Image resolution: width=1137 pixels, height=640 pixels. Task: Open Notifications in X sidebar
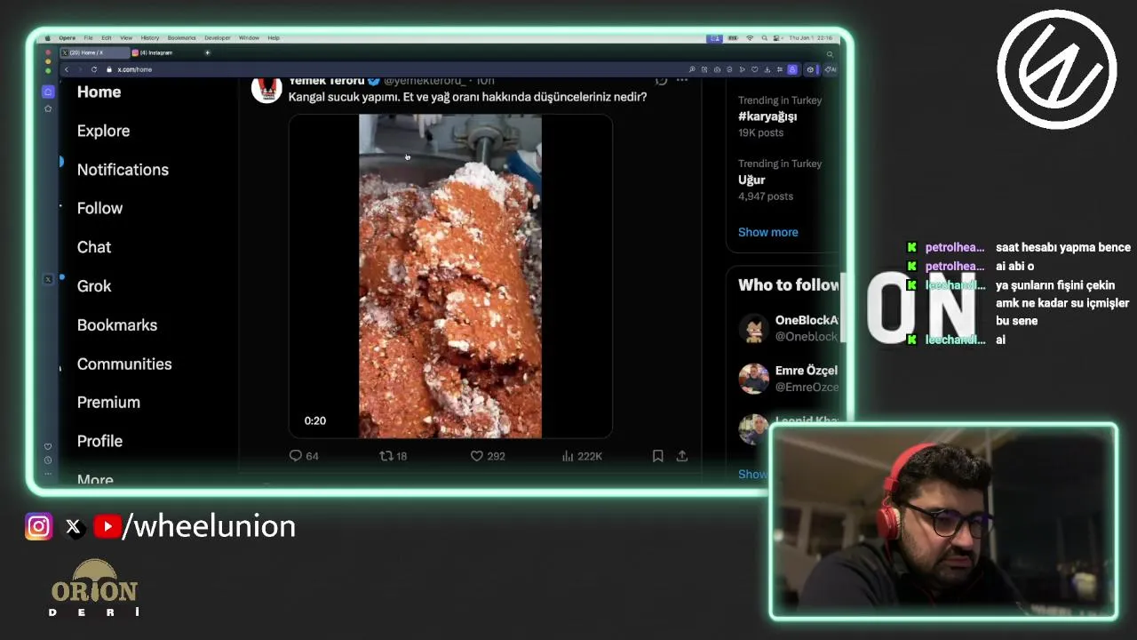point(123,170)
